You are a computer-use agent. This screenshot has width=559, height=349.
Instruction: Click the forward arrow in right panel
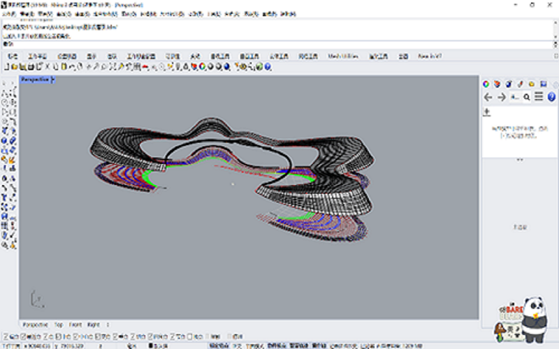point(502,97)
